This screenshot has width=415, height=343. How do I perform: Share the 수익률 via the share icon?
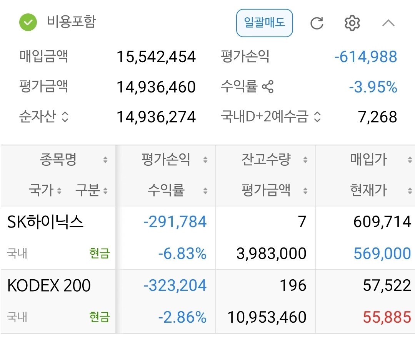(x=268, y=87)
